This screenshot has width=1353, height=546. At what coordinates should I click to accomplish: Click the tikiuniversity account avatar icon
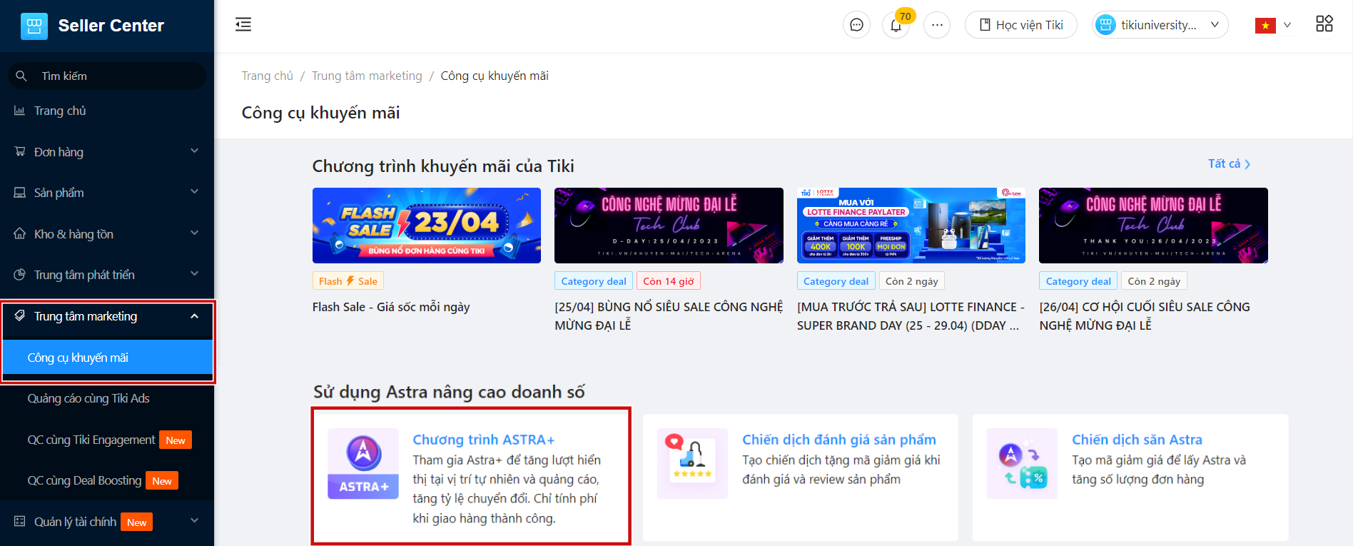pos(1105,25)
